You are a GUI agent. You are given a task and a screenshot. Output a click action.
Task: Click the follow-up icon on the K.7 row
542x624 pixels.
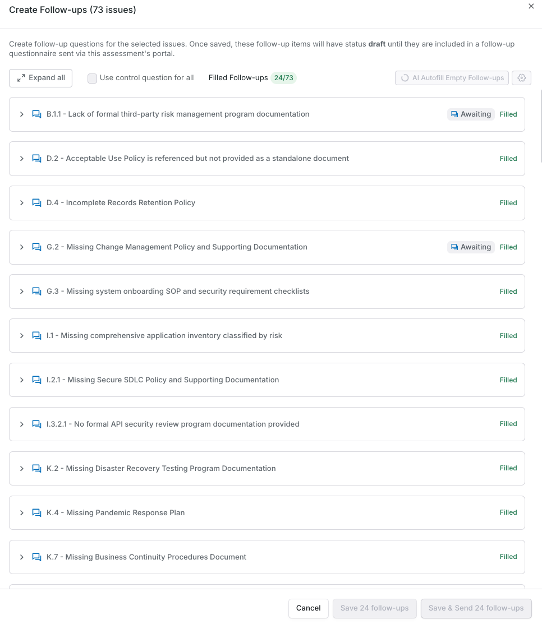click(x=36, y=557)
